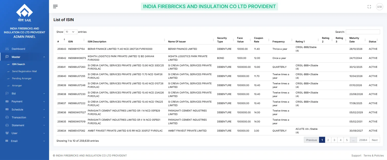Open the Terms & Policies link
387x160 pixels.
[374, 155]
